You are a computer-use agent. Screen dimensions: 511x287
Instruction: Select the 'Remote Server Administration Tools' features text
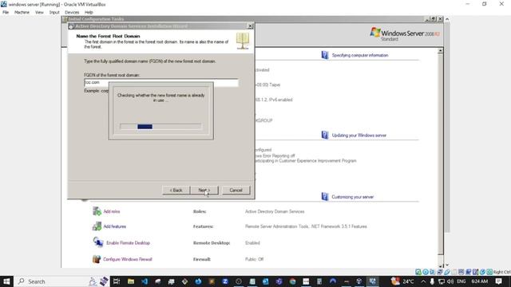coord(277,226)
